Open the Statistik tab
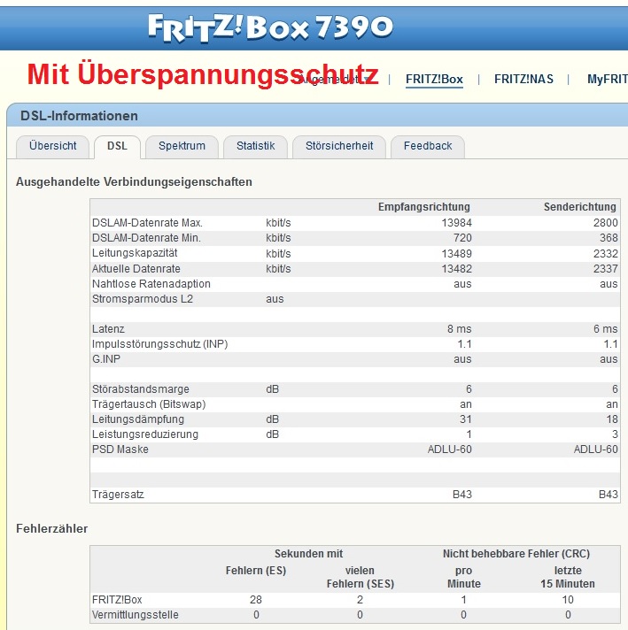 (255, 146)
